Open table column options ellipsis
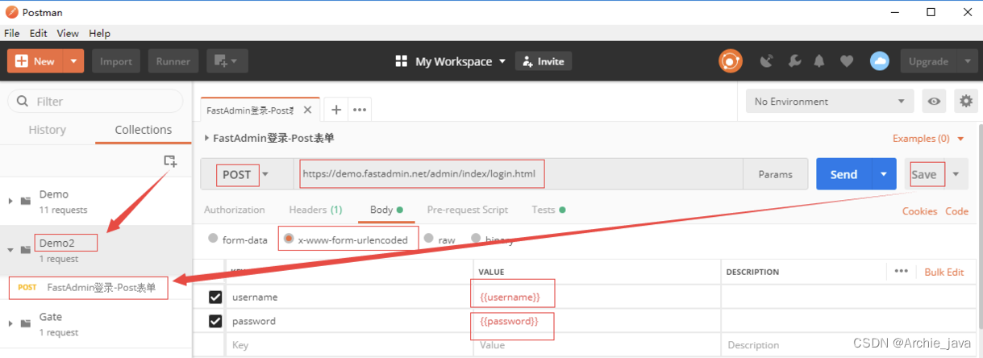The height and width of the screenshot is (358, 983). (x=901, y=272)
